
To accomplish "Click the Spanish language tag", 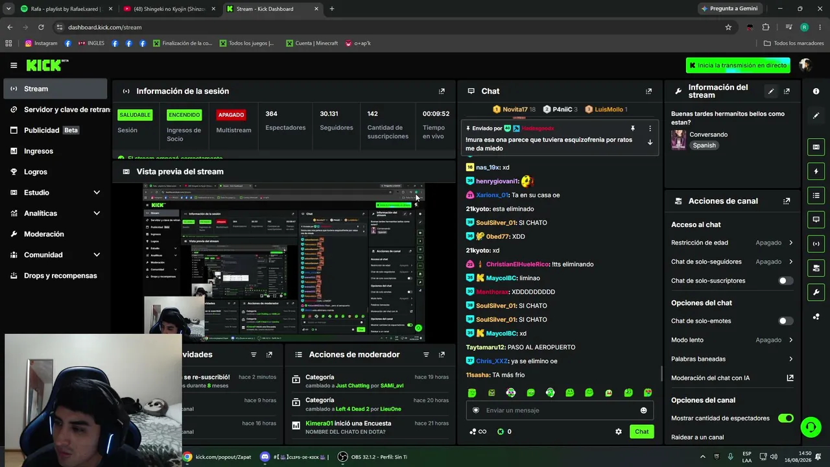I will click(x=704, y=145).
